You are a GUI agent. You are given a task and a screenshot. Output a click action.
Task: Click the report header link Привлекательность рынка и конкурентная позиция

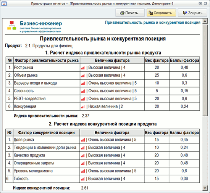pyautogui.click(x=153, y=23)
